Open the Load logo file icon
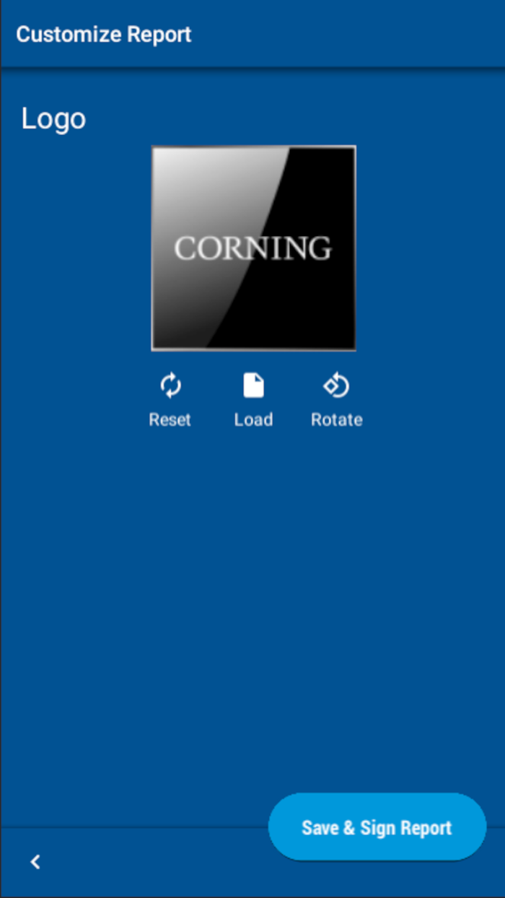This screenshot has height=898, width=505. tap(253, 386)
